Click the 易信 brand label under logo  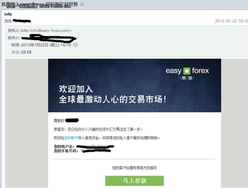click(x=187, y=78)
